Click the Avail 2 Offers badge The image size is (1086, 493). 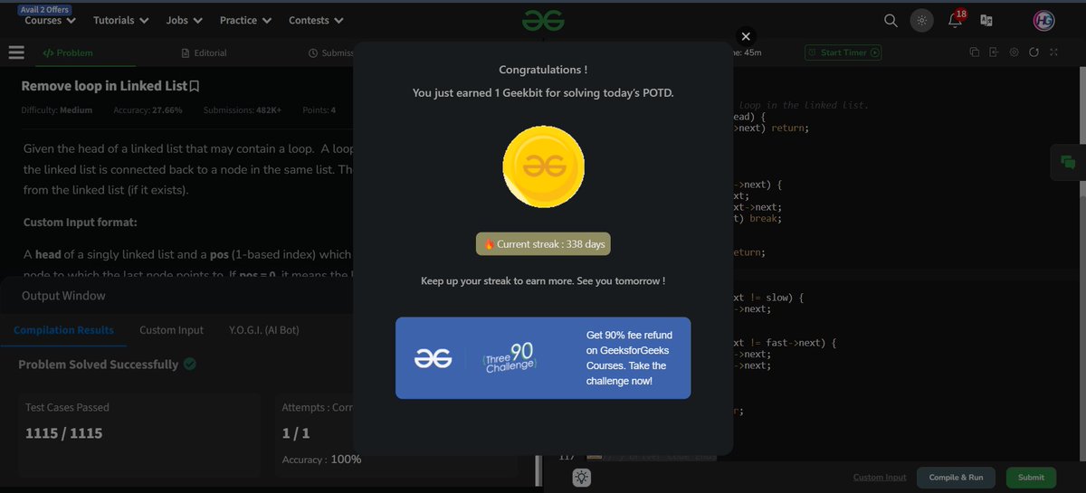tap(44, 9)
